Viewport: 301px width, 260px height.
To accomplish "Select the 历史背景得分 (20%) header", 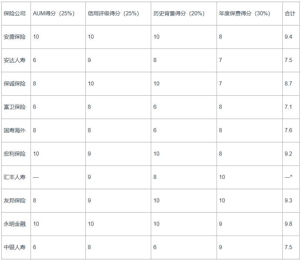I will (179, 14).
